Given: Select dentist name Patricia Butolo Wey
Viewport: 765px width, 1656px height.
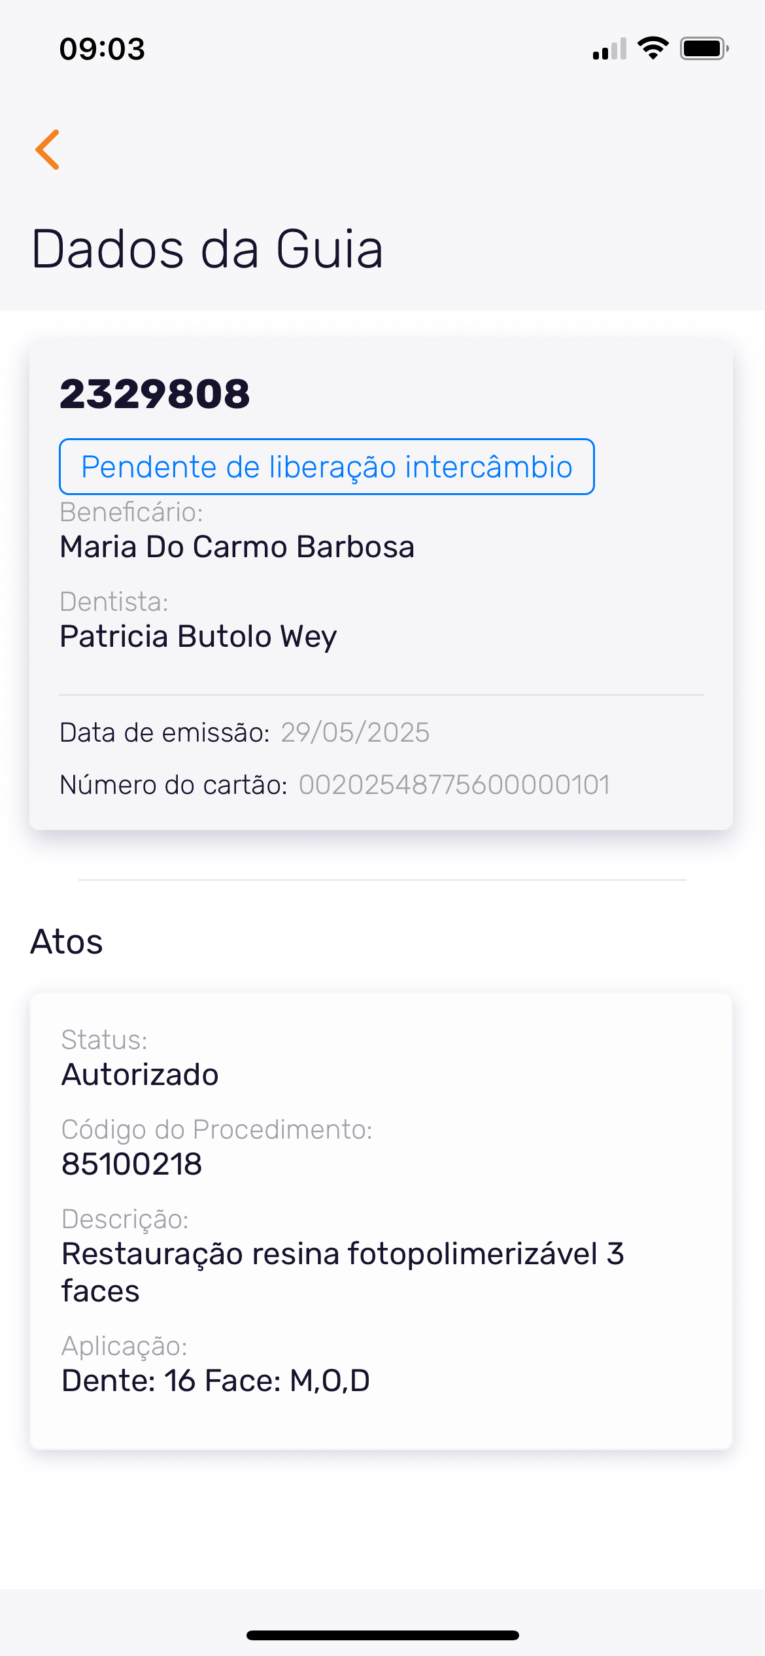Looking at the screenshot, I should click(x=198, y=636).
